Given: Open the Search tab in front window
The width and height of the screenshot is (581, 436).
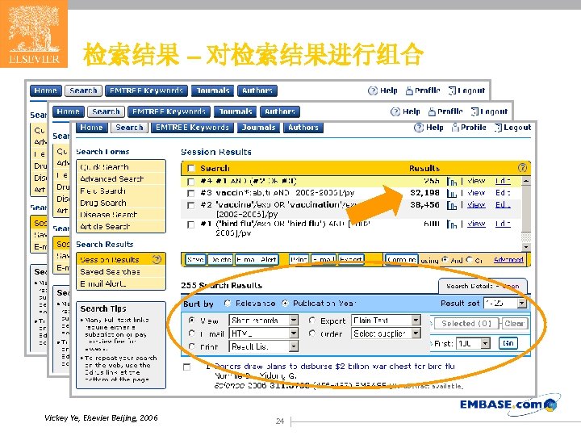Looking at the screenshot, I should [x=129, y=128].
